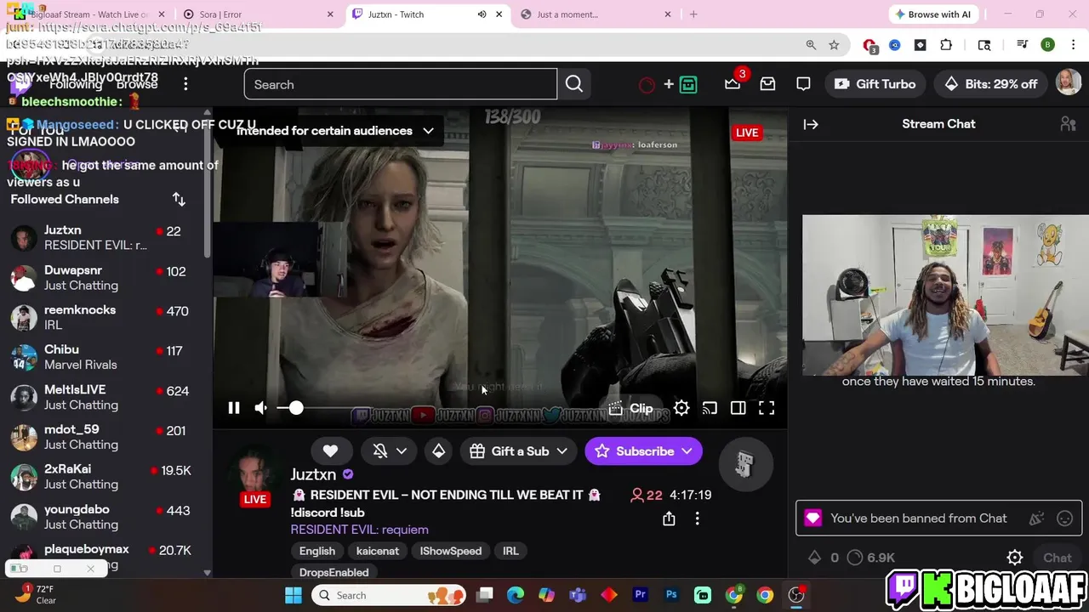1089x612 pixels.
Task: Click the Windows taskbar Search box
Action: (388, 595)
